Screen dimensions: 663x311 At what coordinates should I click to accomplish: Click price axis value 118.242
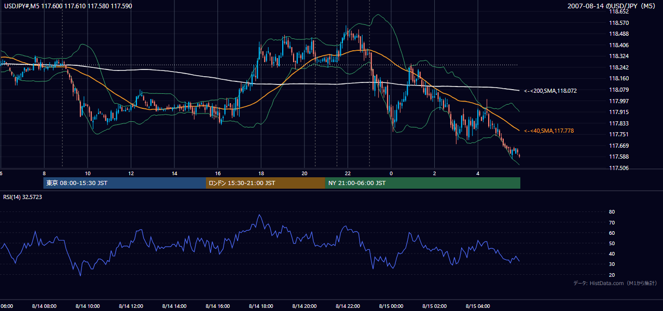[618, 67]
